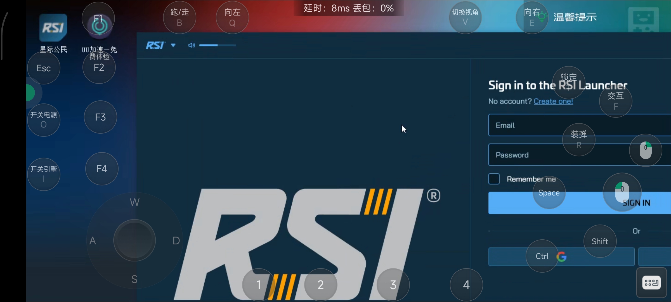
Task: Tap the 切换视角 V virtual key
Action: click(465, 17)
